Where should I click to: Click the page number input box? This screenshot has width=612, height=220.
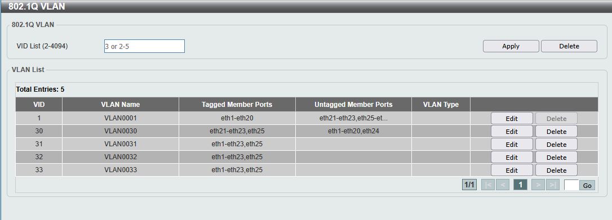(x=571, y=185)
